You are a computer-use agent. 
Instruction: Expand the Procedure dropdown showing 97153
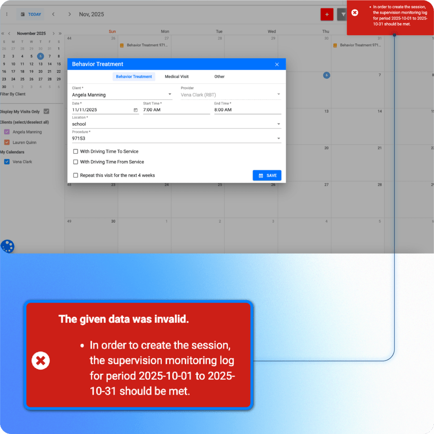coord(278,138)
